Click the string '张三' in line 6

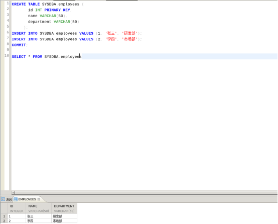(x=111, y=33)
